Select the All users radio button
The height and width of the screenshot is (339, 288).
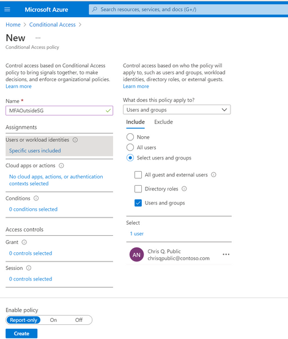[x=130, y=147]
